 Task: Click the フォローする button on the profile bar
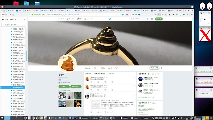(154, 68)
